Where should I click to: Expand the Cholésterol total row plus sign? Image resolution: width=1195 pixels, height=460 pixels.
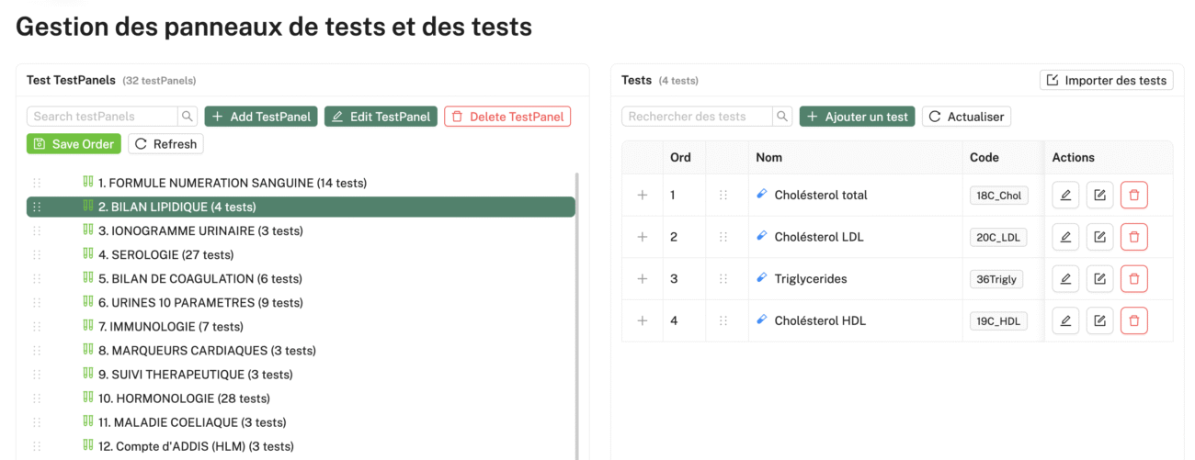[643, 195]
